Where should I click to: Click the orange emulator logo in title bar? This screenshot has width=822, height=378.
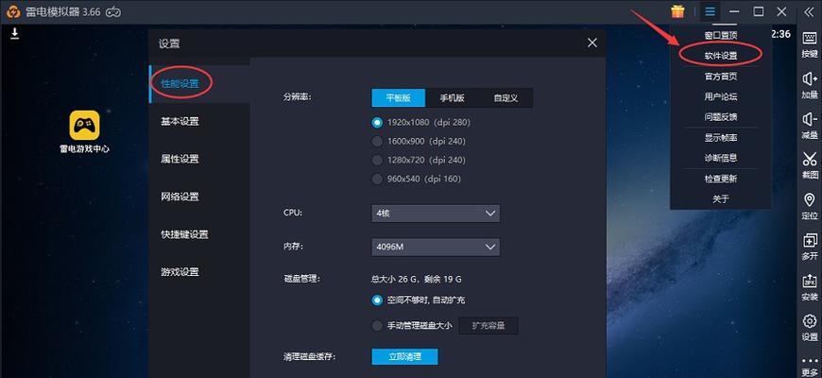12,11
